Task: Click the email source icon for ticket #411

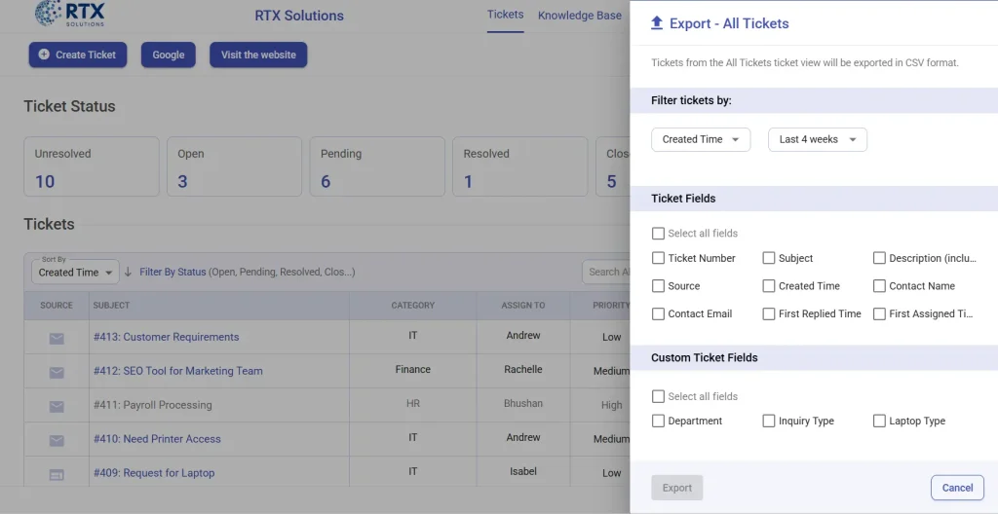Action: click(57, 406)
